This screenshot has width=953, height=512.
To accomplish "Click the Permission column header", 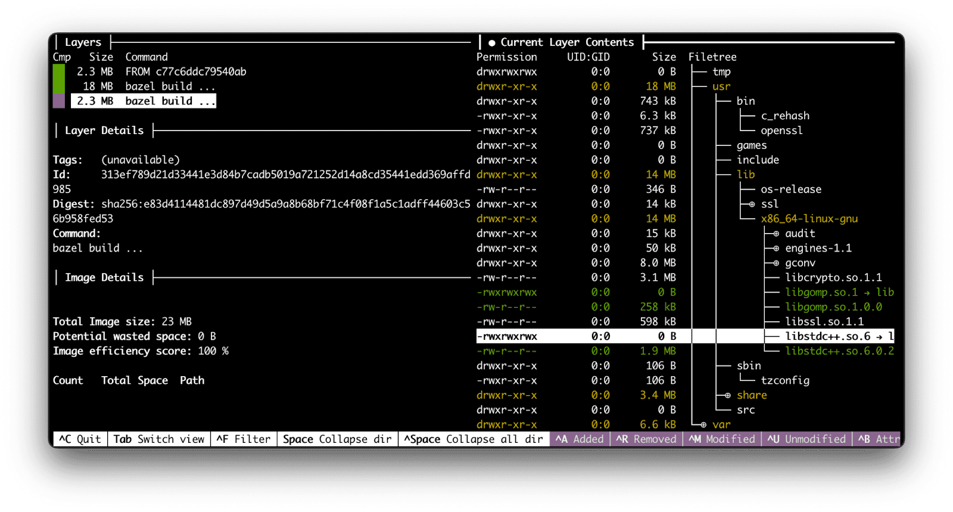I will click(506, 57).
